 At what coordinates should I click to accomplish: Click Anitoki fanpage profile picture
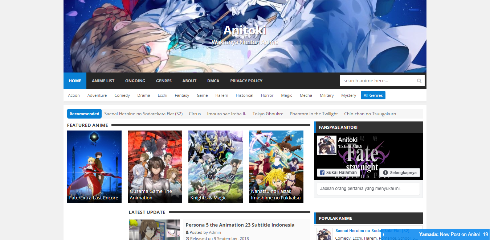pyautogui.click(x=326, y=145)
